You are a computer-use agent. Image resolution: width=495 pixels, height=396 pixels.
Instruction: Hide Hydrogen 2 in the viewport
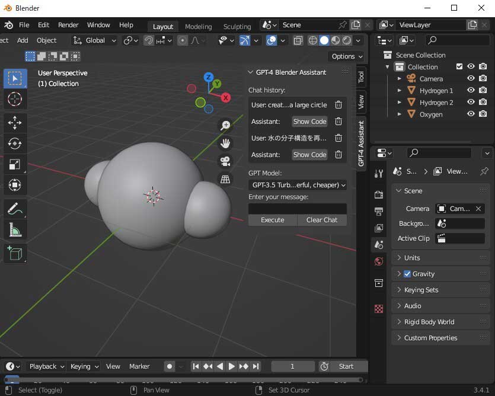[x=471, y=102]
